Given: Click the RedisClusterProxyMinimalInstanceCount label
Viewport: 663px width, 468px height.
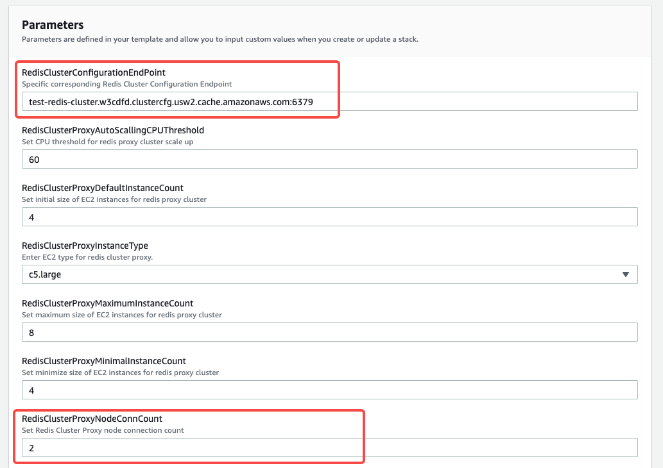Looking at the screenshot, I should point(104,361).
